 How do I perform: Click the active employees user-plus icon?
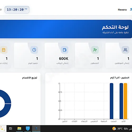tap(95, 50)
